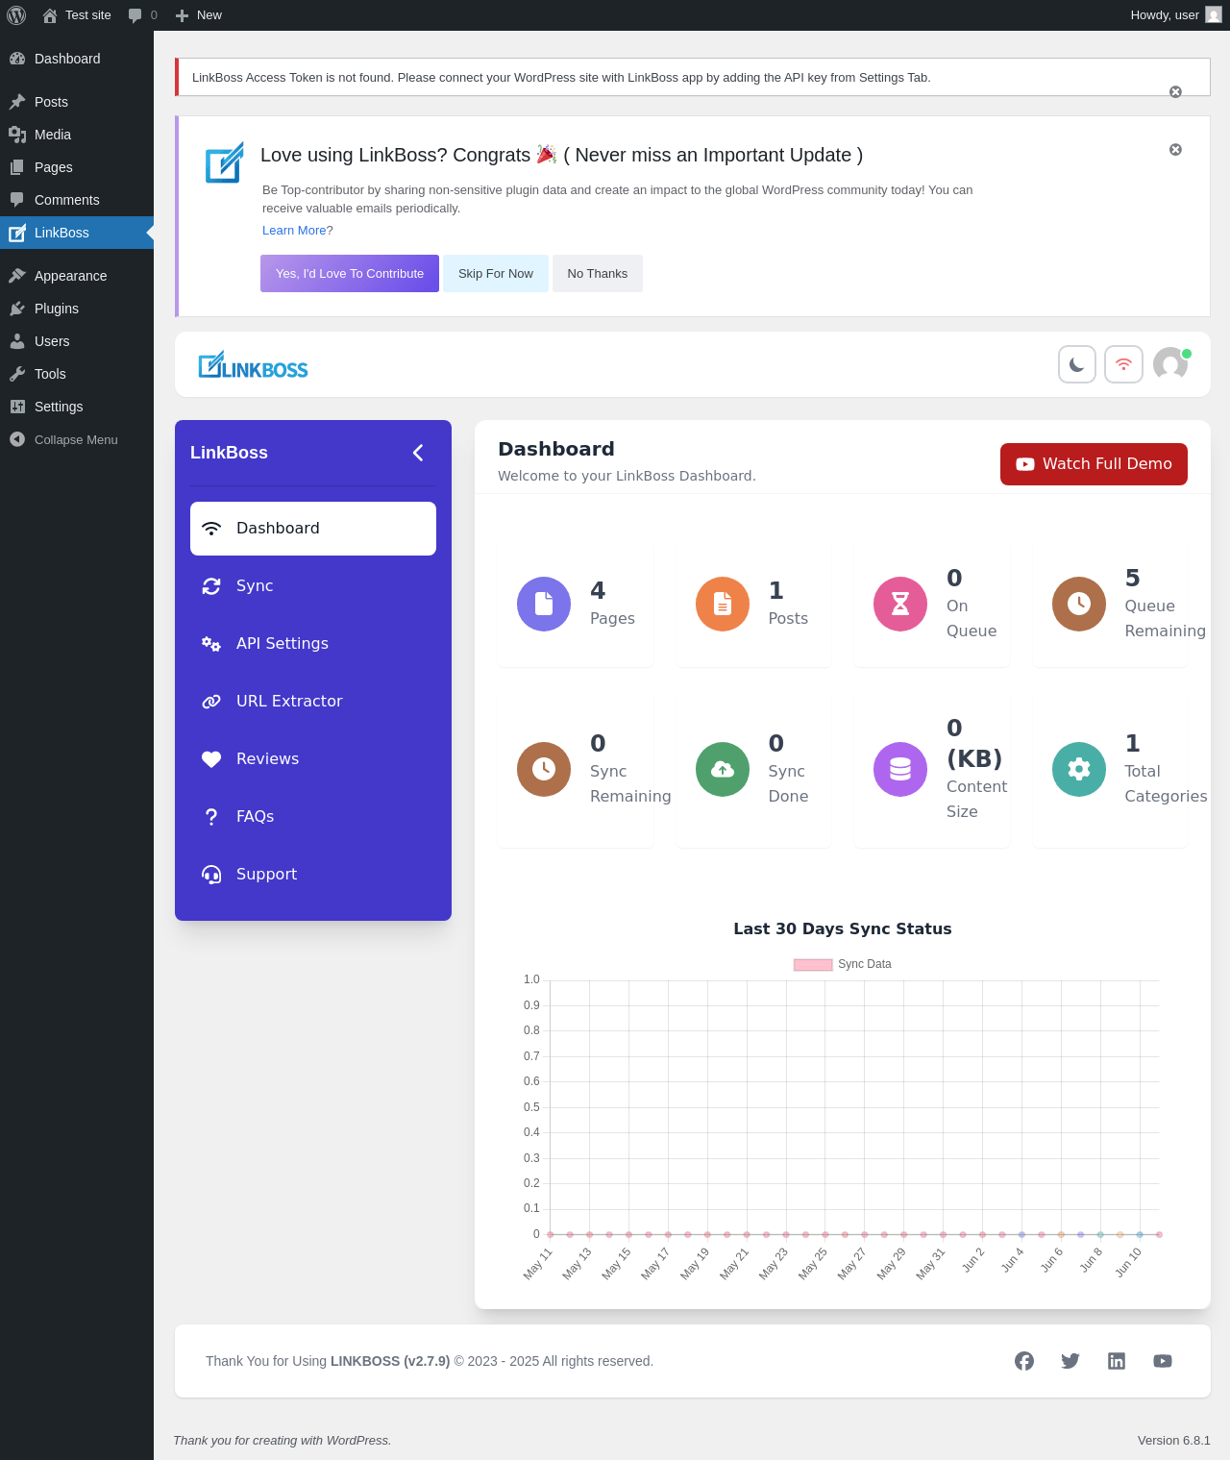1230x1460 pixels.
Task: Click the WordPress logo in admin bar
Action: [16, 15]
